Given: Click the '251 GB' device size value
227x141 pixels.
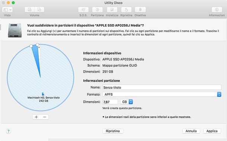Looking at the screenshot, I should pos(108,71).
